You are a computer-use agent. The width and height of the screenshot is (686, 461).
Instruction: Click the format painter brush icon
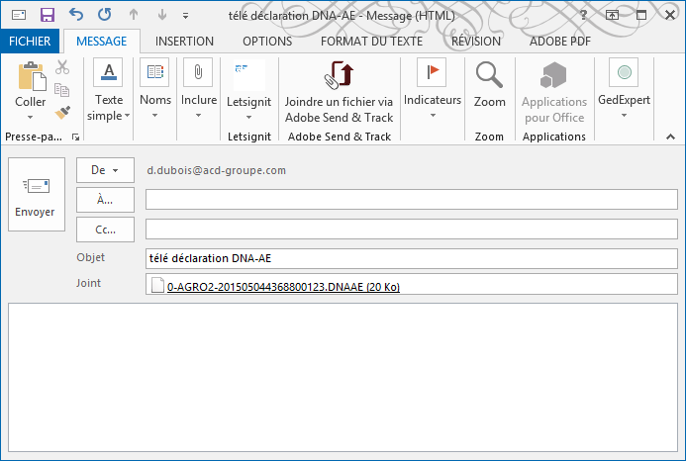pos(62,112)
